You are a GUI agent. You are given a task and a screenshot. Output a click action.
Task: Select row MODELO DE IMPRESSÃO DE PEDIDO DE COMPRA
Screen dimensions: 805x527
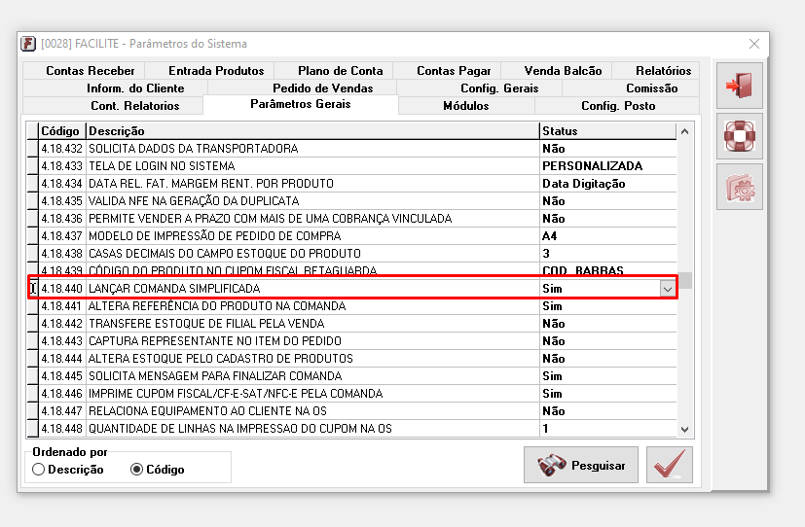click(351, 236)
